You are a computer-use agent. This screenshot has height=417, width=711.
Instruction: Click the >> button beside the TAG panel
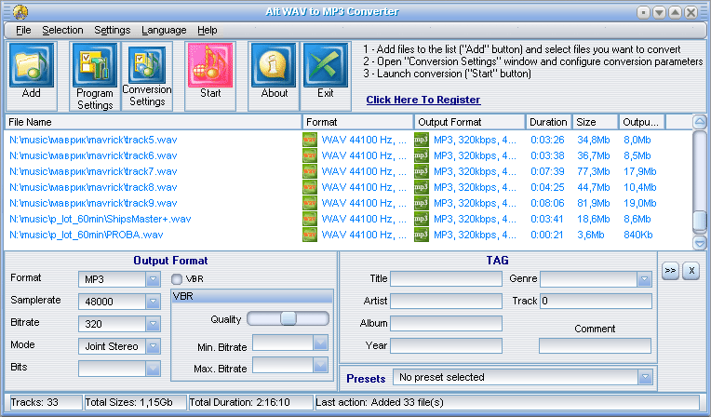[670, 271]
